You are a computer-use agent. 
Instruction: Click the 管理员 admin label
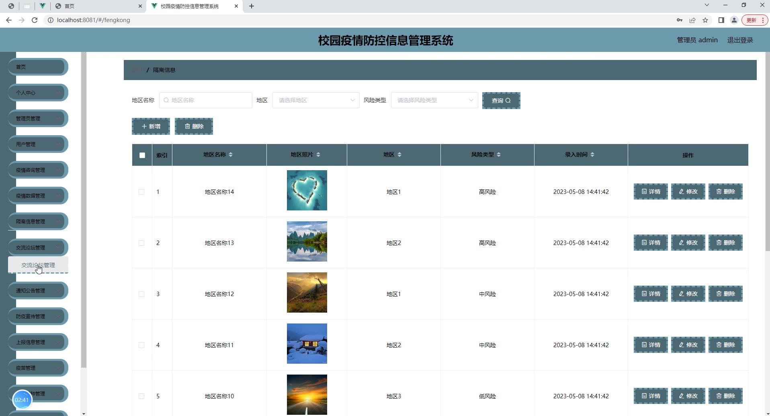click(x=697, y=40)
